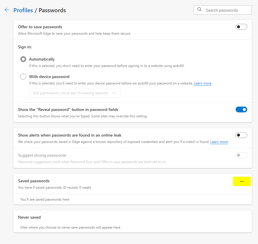The height and width of the screenshot is (244, 258).
Task: Select the With device password radio button
Action: pyautogui.click(x=23, y=77)
